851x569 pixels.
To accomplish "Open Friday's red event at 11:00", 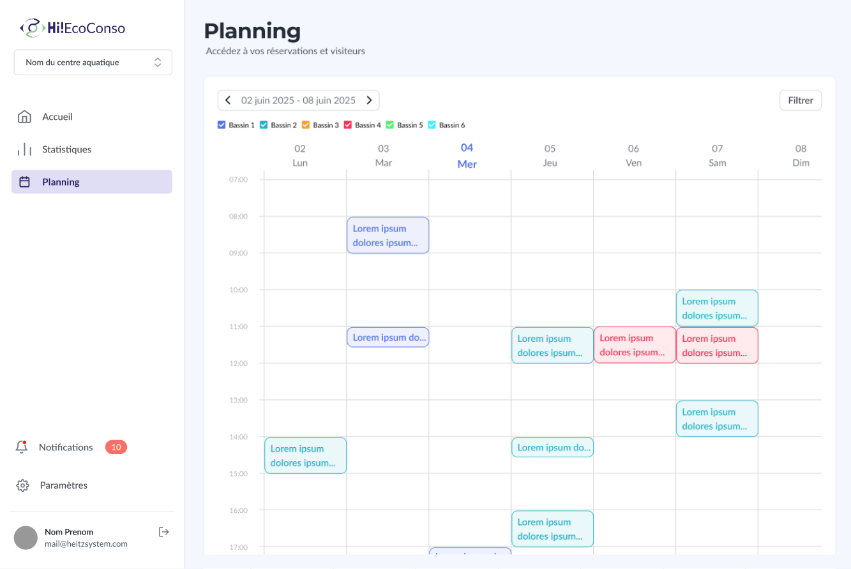I will tap(635, 345).
